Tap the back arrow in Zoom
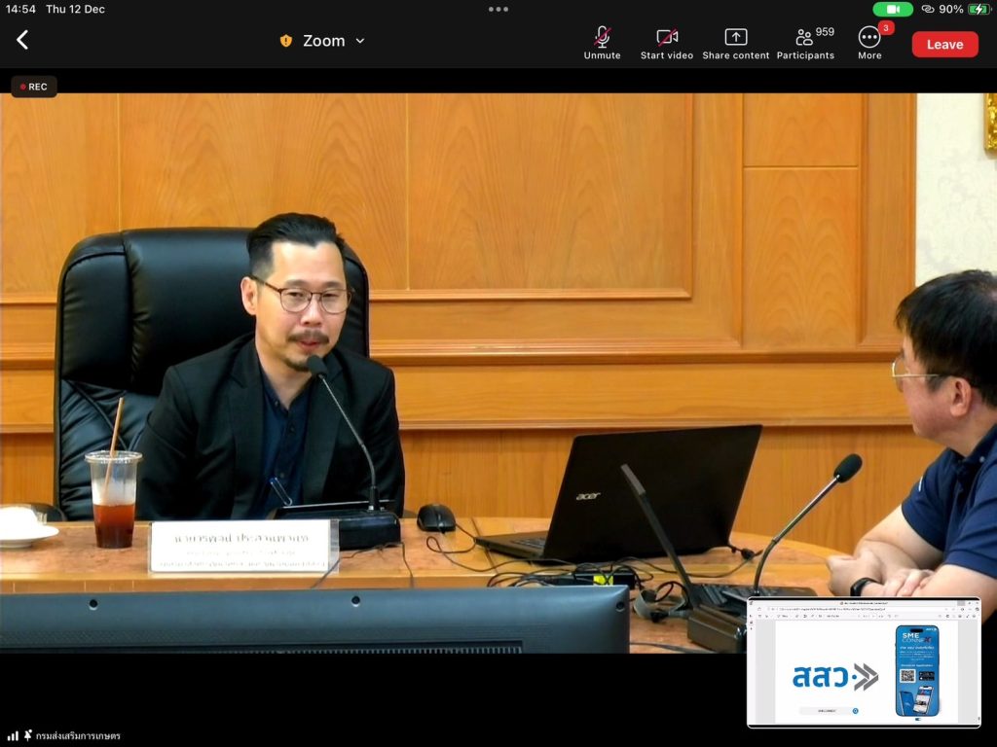The height and width of the screenshot is (747, 997). [x=22, y=40]
